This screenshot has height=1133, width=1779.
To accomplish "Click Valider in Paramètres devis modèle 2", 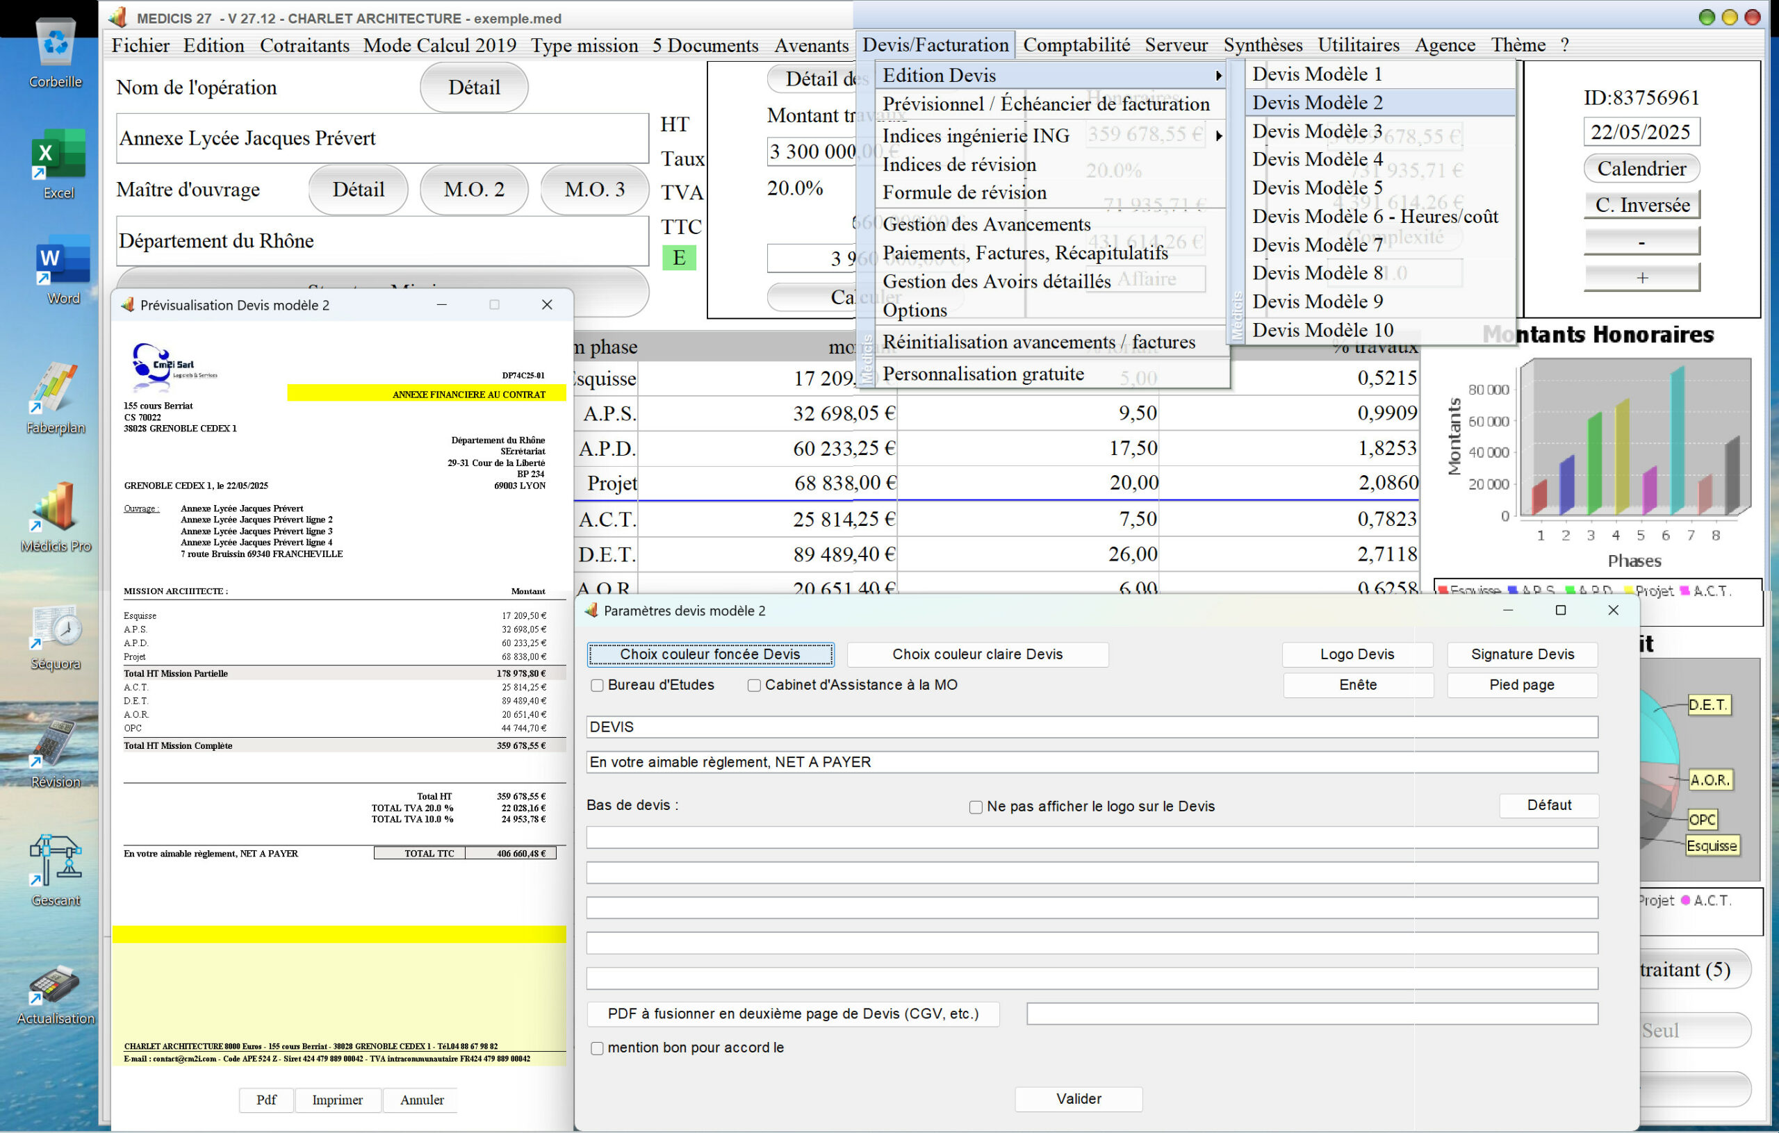I will 1078,1099.
